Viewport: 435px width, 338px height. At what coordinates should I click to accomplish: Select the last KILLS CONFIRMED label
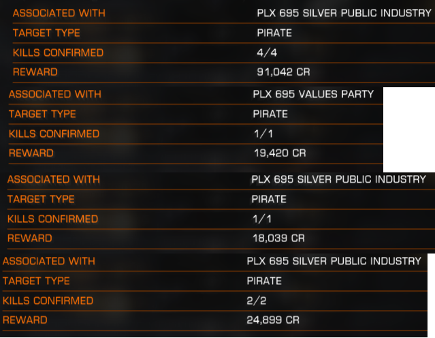click(x=48, y=301)
